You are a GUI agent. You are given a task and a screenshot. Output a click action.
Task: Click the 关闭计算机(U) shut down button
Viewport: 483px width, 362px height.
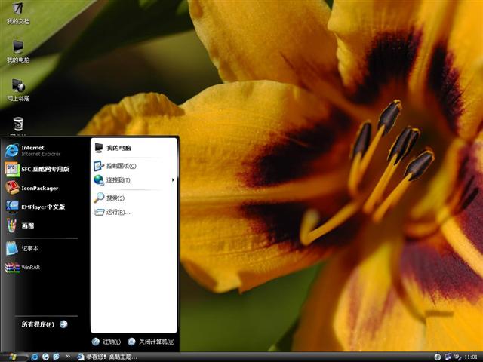[x=151, y=342]
